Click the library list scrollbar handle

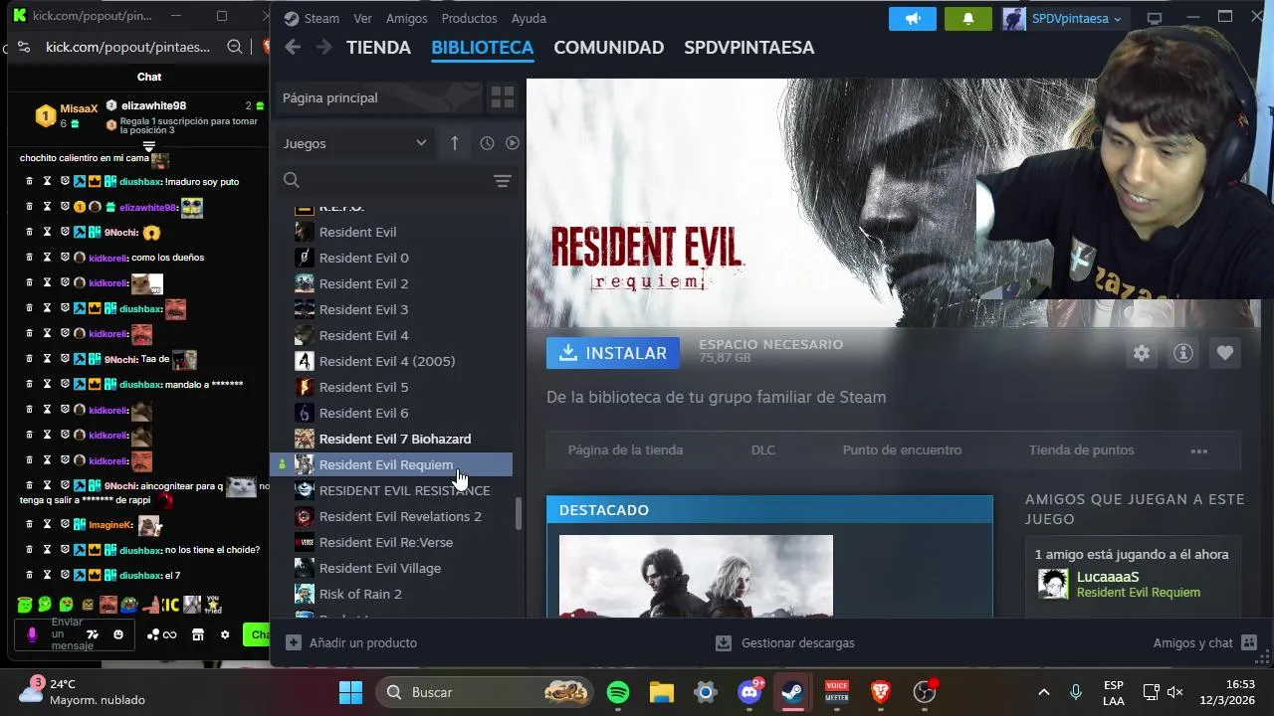518,514
